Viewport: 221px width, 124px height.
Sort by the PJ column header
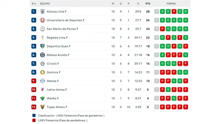[x=113, y=4]
